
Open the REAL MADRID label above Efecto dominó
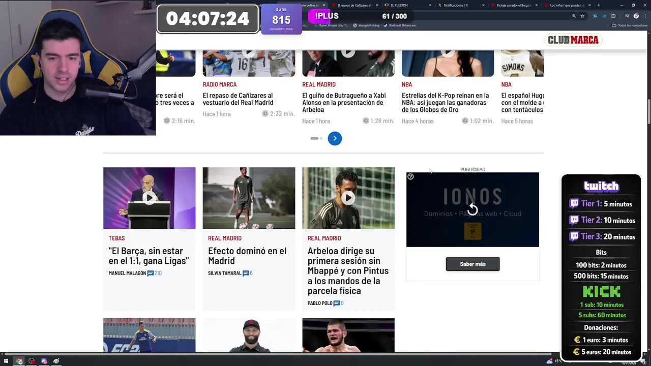click(225, 238)
